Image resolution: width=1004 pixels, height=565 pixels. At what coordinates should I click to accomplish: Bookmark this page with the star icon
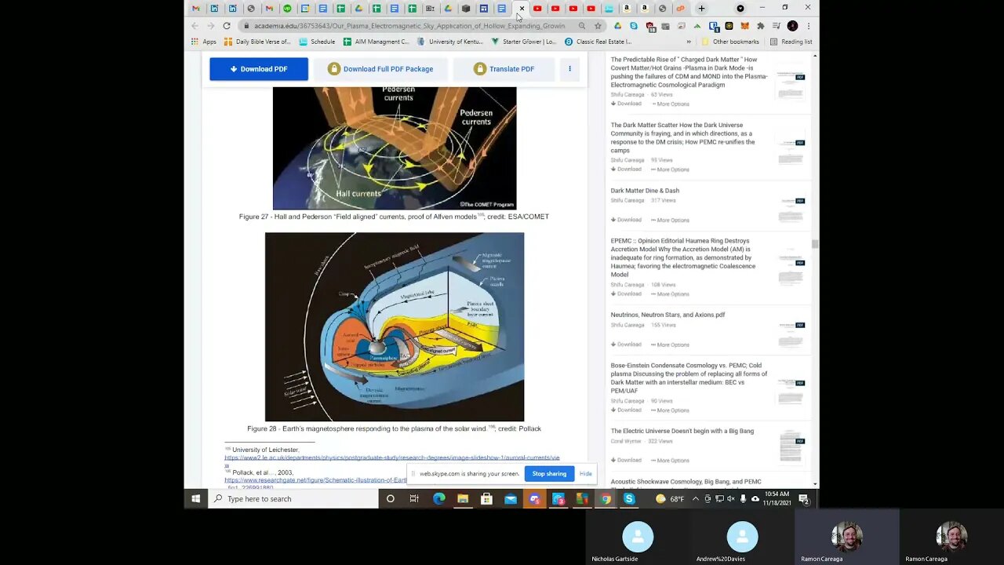tap(598, 26)
